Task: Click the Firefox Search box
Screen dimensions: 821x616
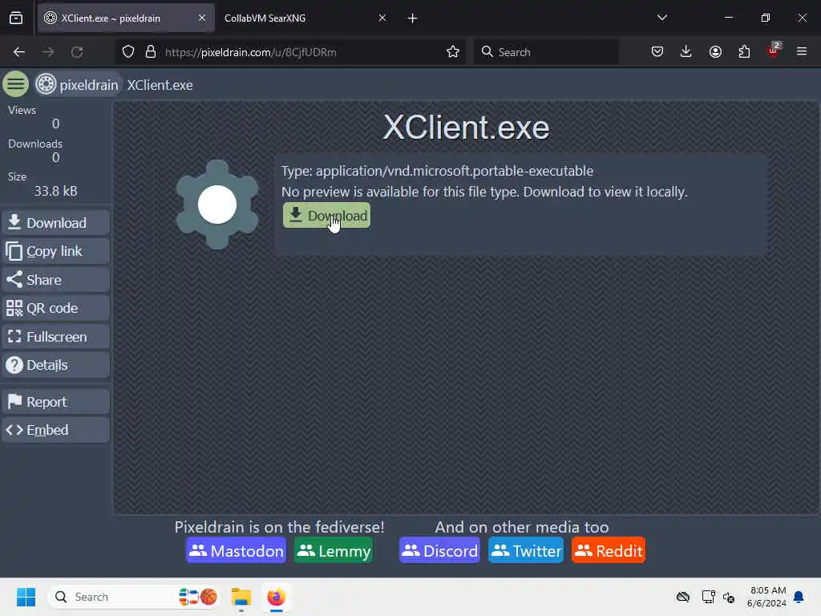Action: coord(546,52)
